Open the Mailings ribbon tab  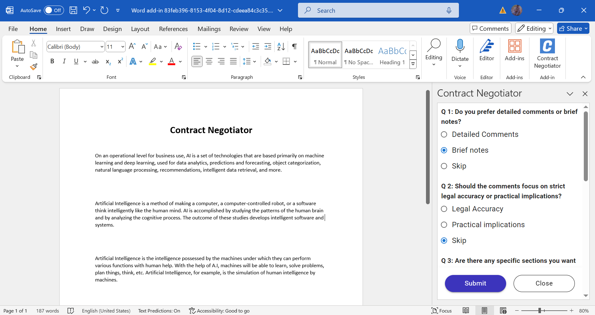pyautogui.click(x=209, y=29)
